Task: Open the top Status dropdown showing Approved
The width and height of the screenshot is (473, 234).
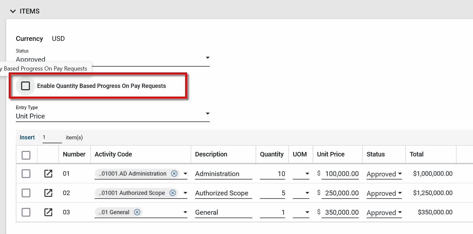Action: [x=207, y=58]
